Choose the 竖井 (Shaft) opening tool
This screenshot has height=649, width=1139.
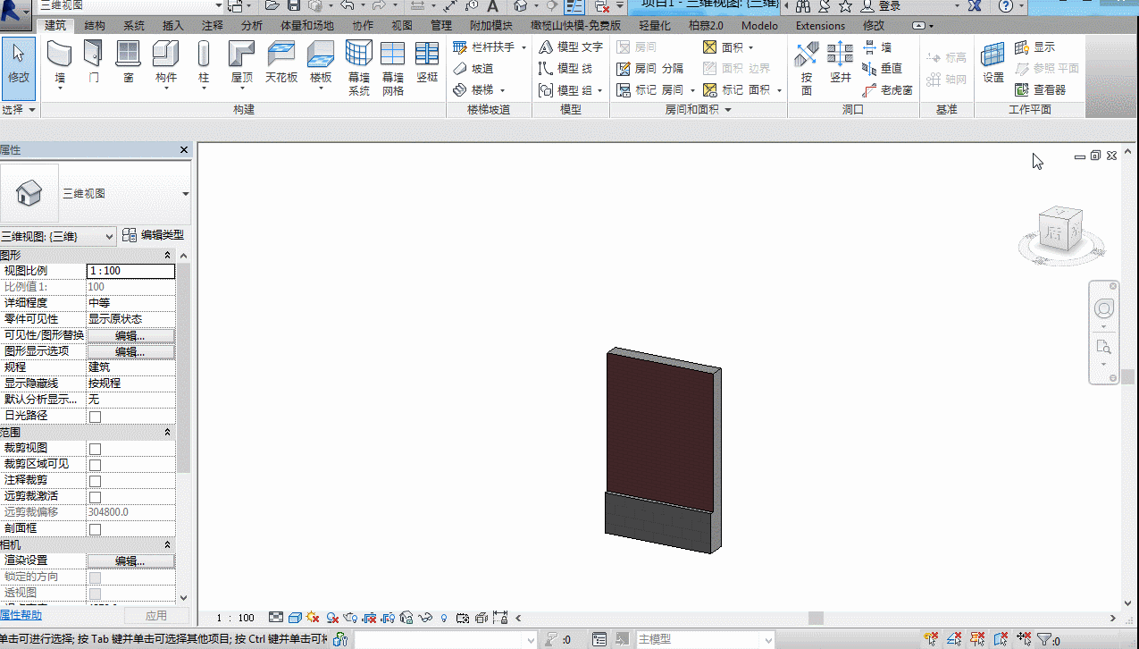click(x=840, y=63)
